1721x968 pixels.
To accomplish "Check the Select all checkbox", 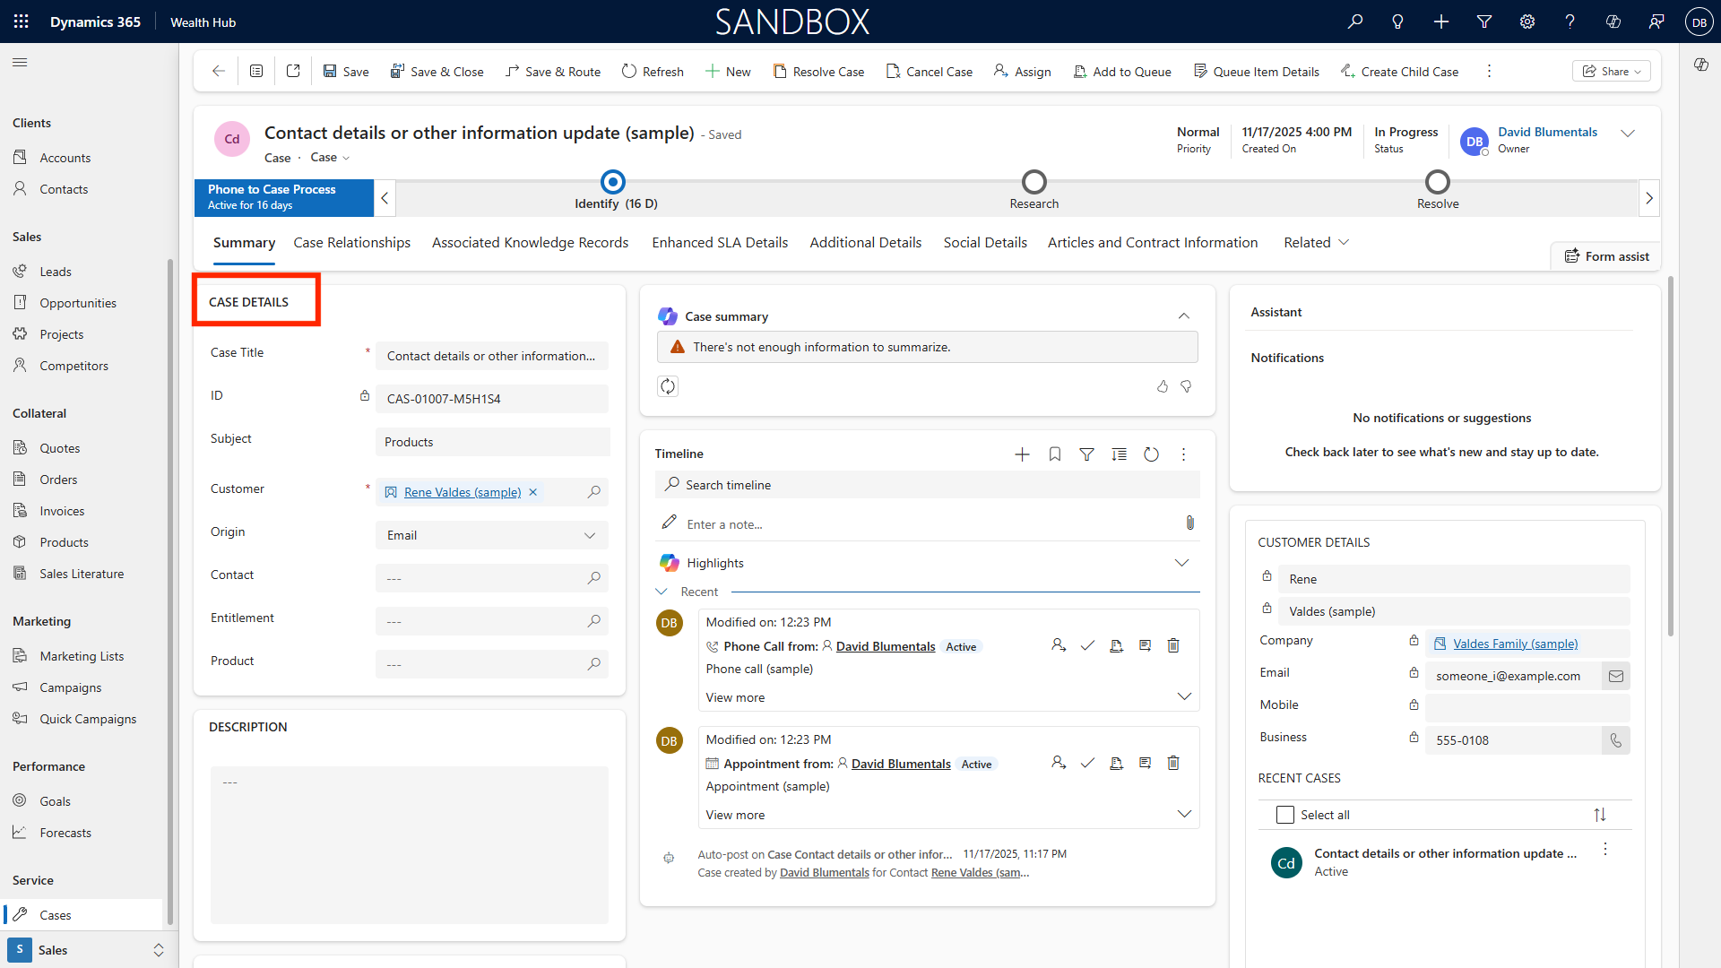I will click(x=1284, y=815).
